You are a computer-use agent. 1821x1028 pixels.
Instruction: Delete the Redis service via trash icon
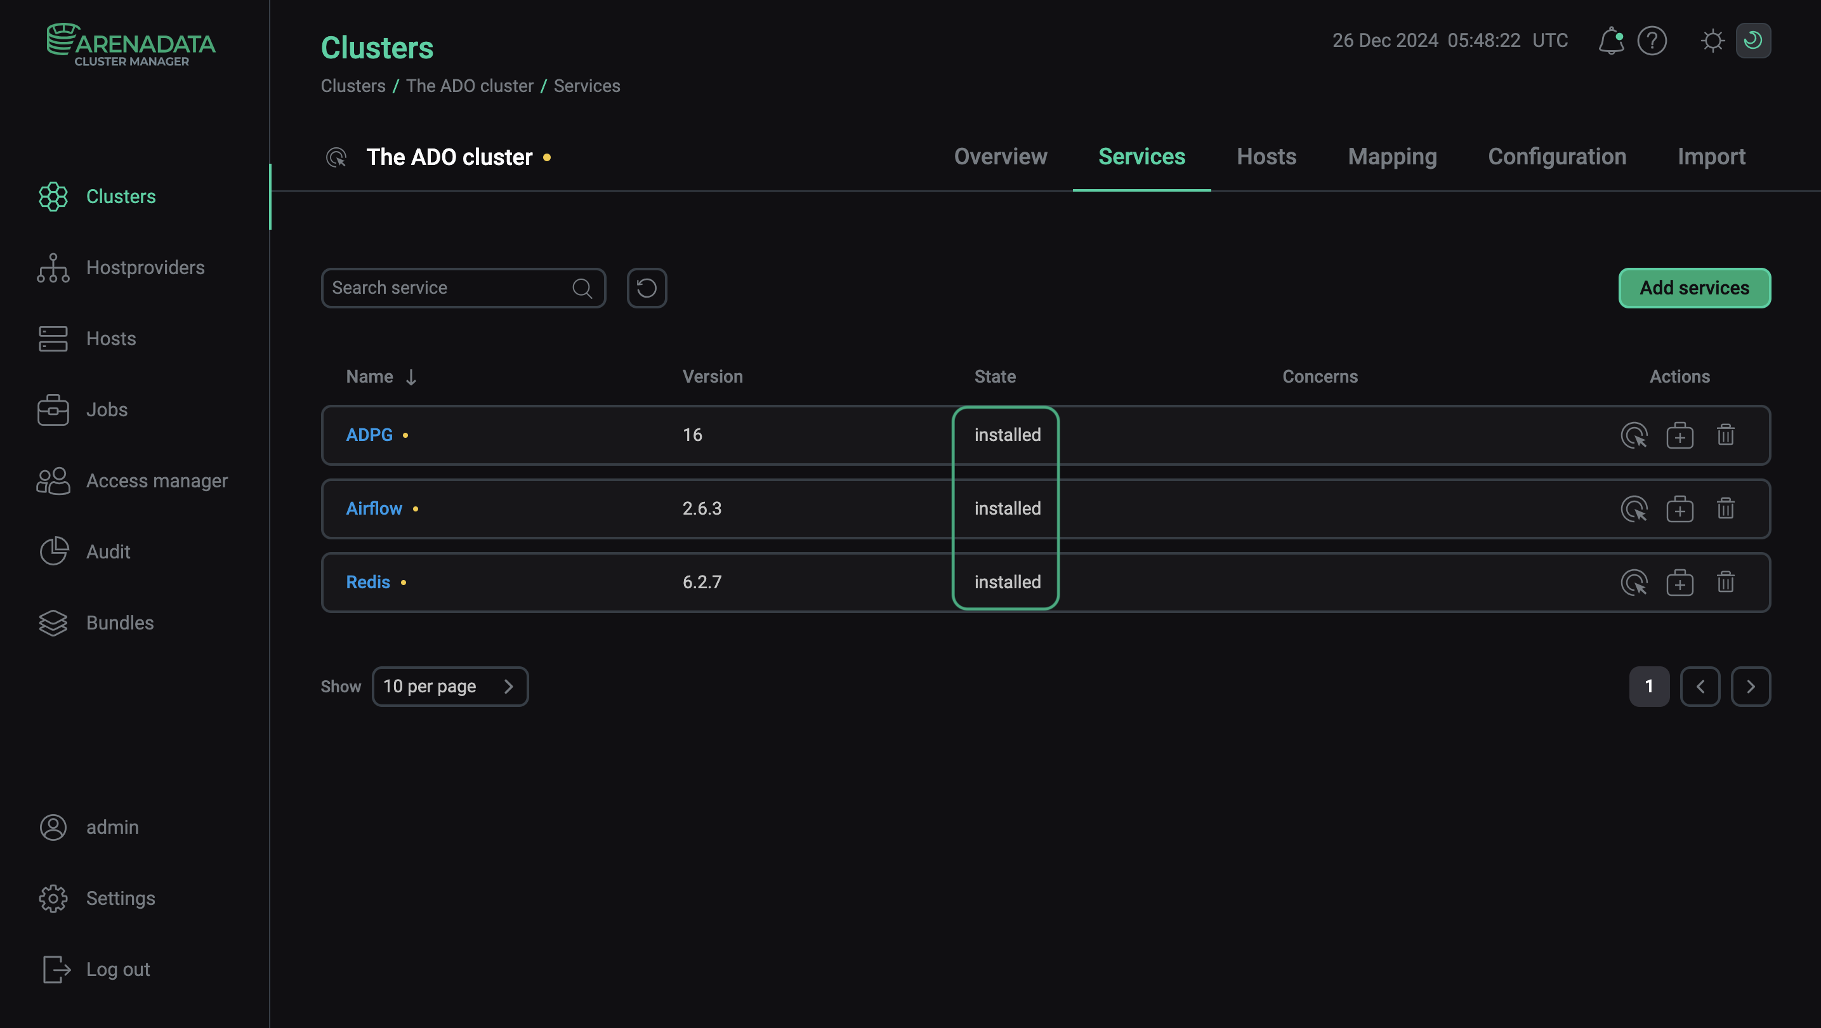(x=1725, y=582)
